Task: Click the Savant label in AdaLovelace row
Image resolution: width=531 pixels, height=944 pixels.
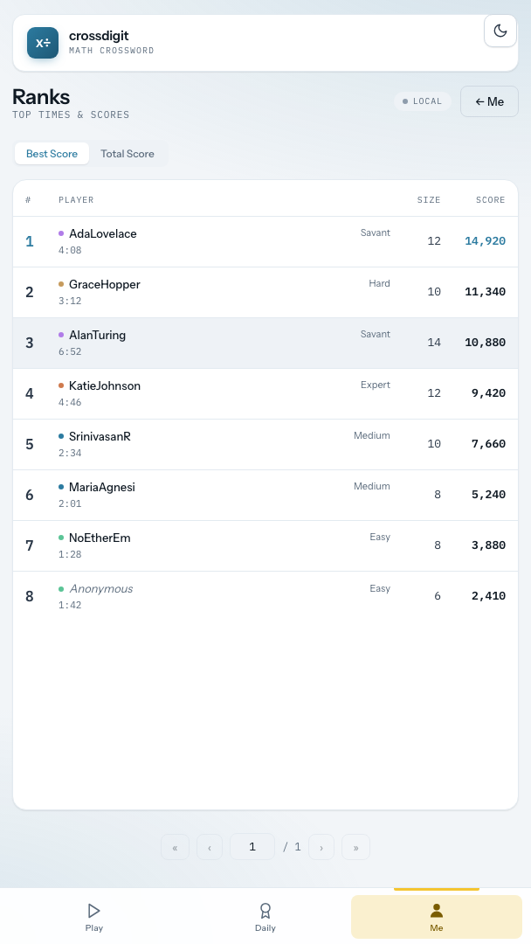Action: (x=376, y=233)
